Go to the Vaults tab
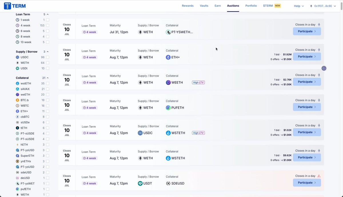Image resolution: width=343 pixels, height=197 pixels. pos(204,6)
